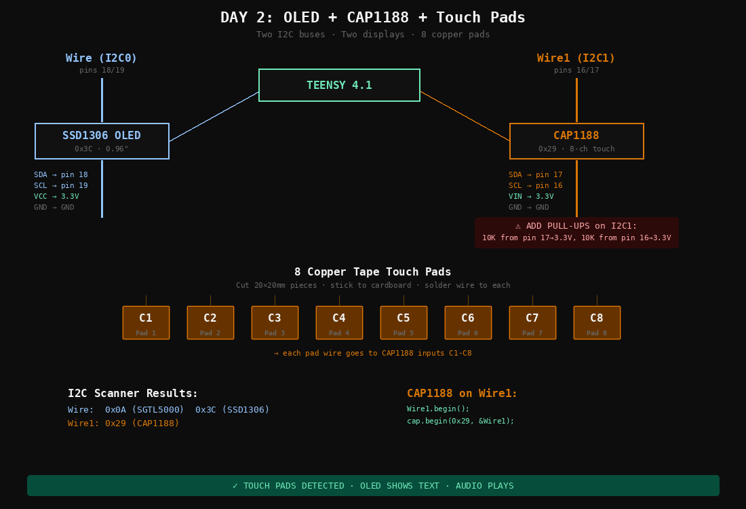Select the SSD1306 OLED block
The height and width of the screenshot is (509, 746).
(x=102, y=141)
